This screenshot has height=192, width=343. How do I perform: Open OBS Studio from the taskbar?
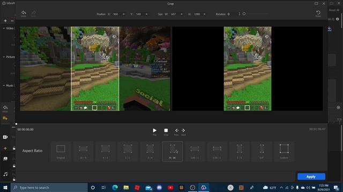pos(192,187)
